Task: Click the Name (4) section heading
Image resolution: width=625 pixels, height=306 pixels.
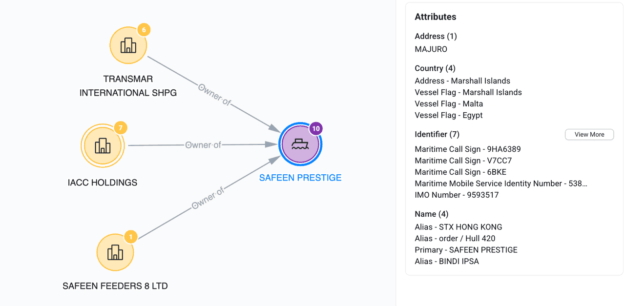Action: (x=431, y=214)
